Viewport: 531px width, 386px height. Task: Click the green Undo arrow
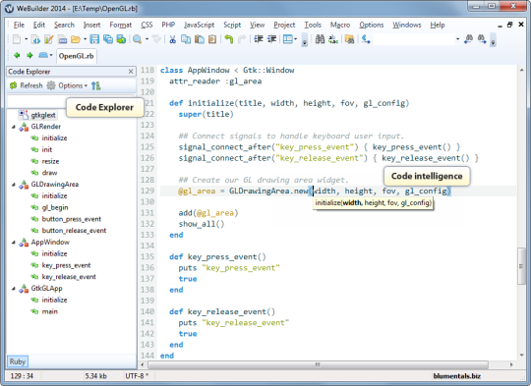(x=228, y=39)
